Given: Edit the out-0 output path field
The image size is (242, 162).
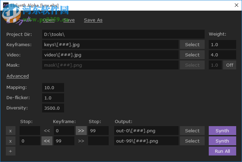Looking at the screenshot, I should 146,131.
